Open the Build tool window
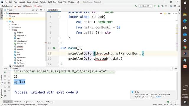Viewport: 189px width, 106px height. pyautogui.click(x=40, y=102)
